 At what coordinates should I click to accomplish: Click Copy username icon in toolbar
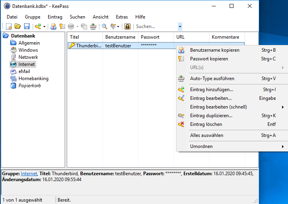tap(53, 26)
